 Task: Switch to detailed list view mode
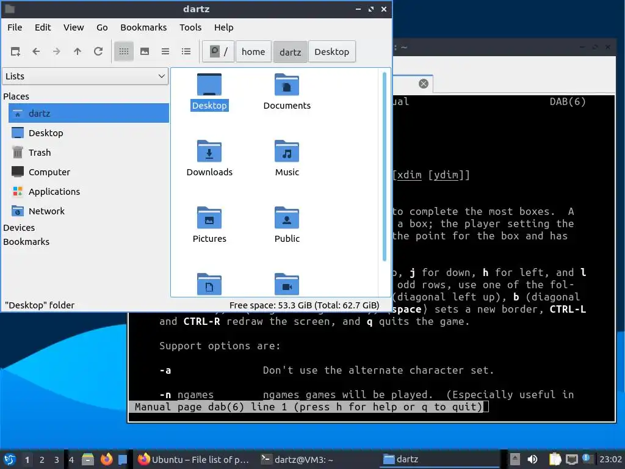tap(186, 51)
